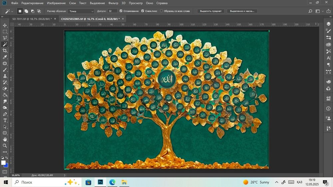
Task: Open the Paths panel icon
Action: click(x=328, y=72)
